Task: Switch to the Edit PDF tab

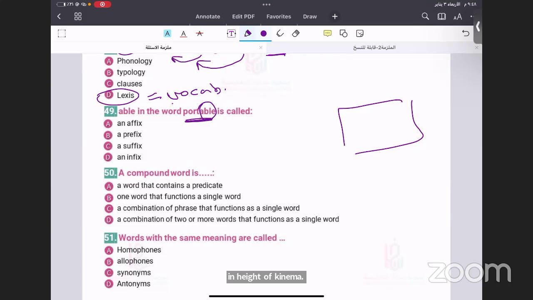Action: 243,17
